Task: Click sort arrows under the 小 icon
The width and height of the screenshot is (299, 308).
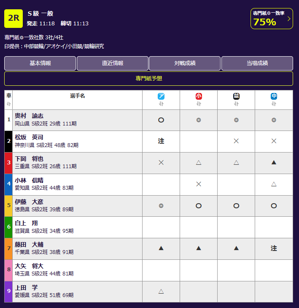Action: (199, 104)
